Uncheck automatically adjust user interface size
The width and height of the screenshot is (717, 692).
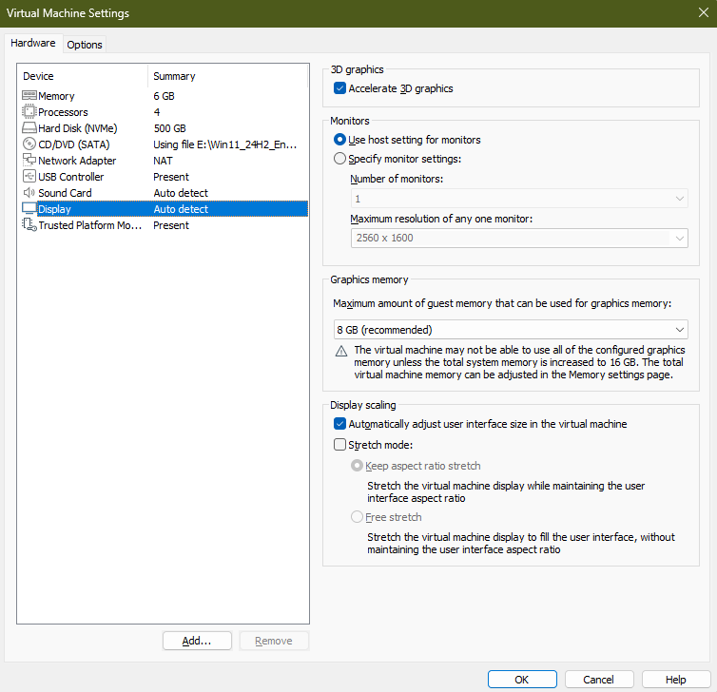click(340, 424)
